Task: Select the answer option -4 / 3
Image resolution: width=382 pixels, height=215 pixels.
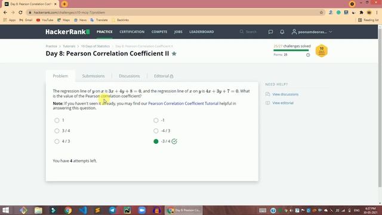Action: (x=156, y=131)
